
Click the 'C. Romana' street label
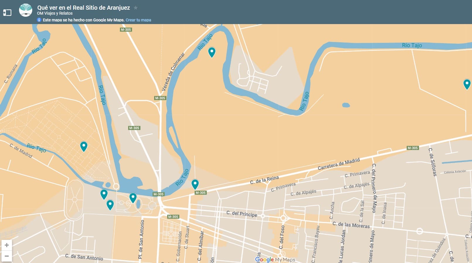11,74
